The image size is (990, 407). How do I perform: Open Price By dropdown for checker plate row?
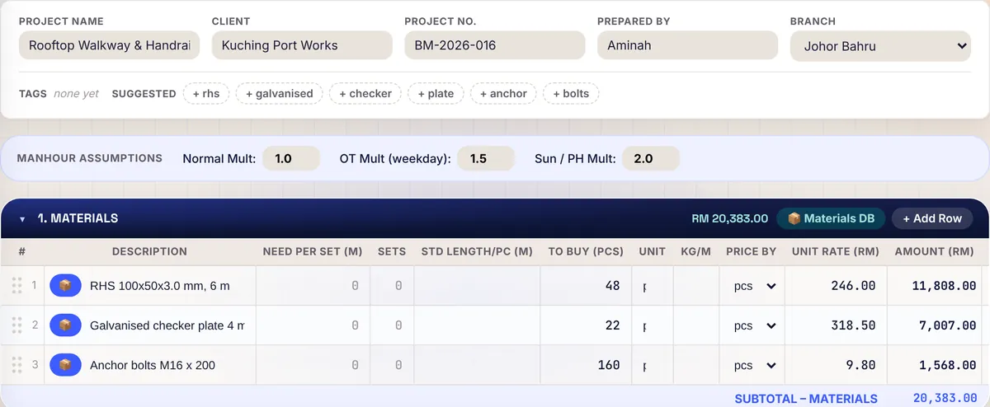point(755,325)
